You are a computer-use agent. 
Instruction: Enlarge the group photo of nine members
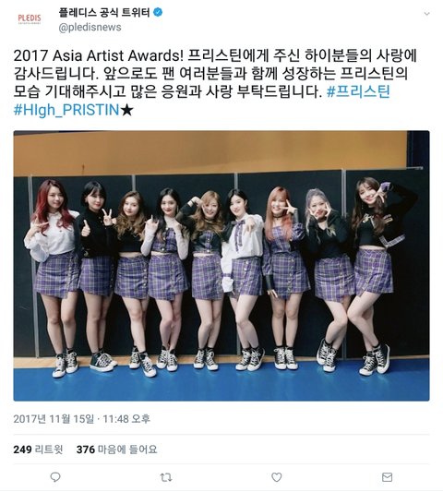tap(221, 266)
